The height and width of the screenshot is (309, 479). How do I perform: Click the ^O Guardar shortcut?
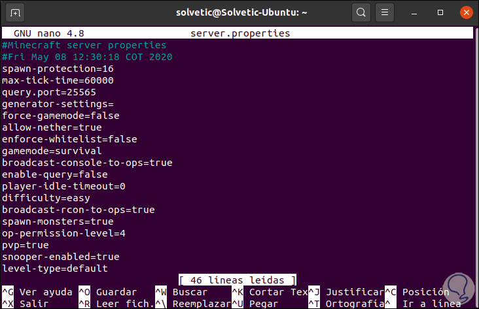pyautogui.click(x=107, y=292)
